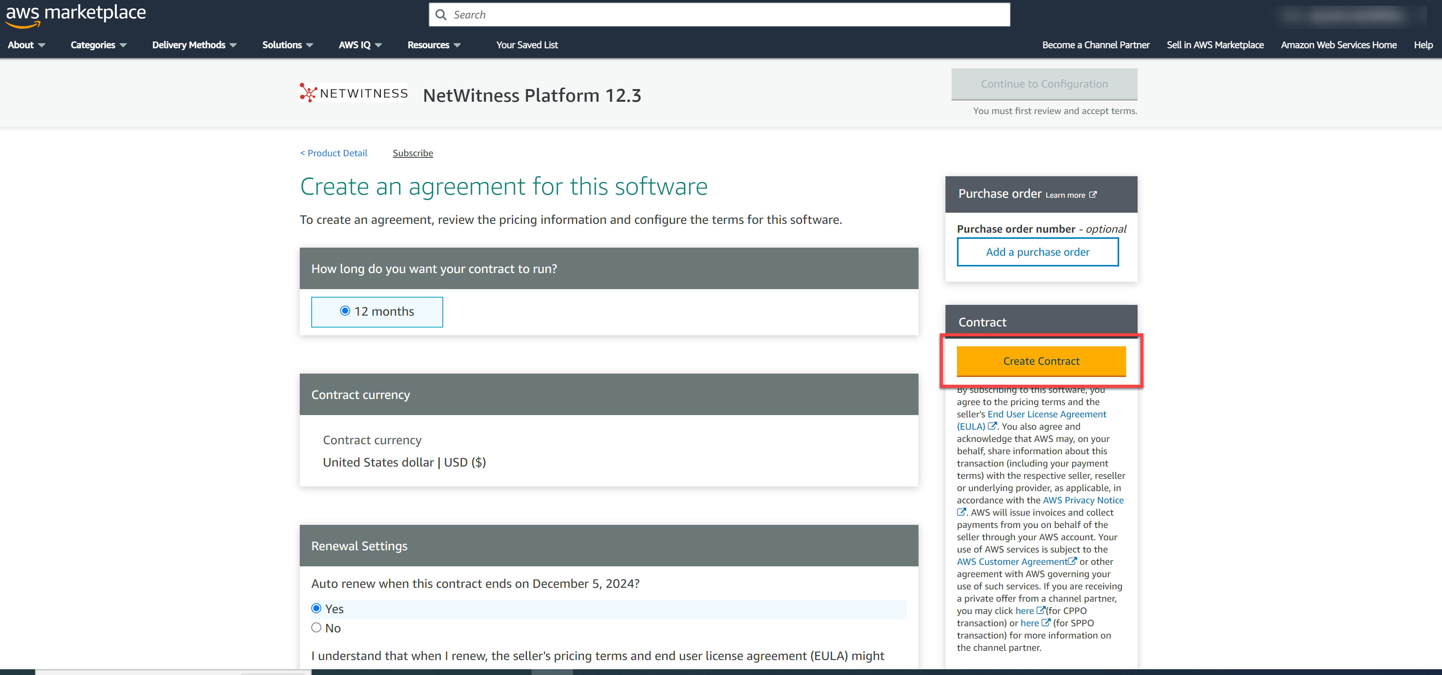Viewport: 1442px width, 675px height.
Task: Click the external-link icon after AWS Privacy Notice
Action: pos(961,512)
